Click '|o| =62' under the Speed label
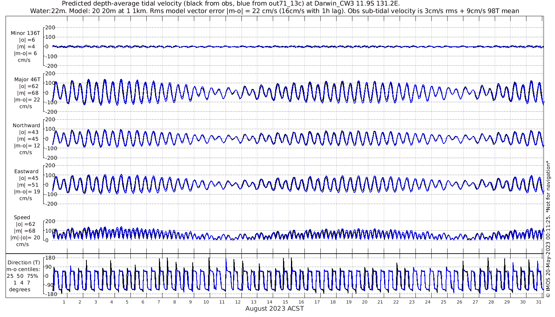555x317 pixels. tap(26, 224)
